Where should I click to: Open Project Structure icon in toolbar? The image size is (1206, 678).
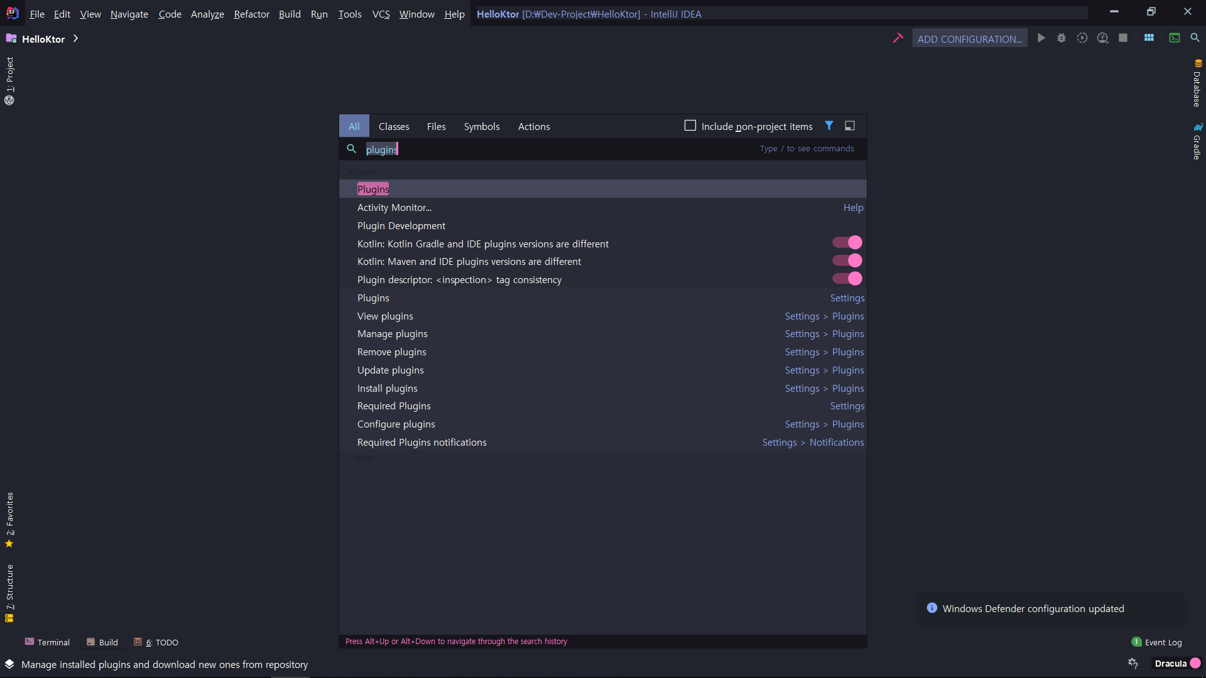(x=1149, y=38)
